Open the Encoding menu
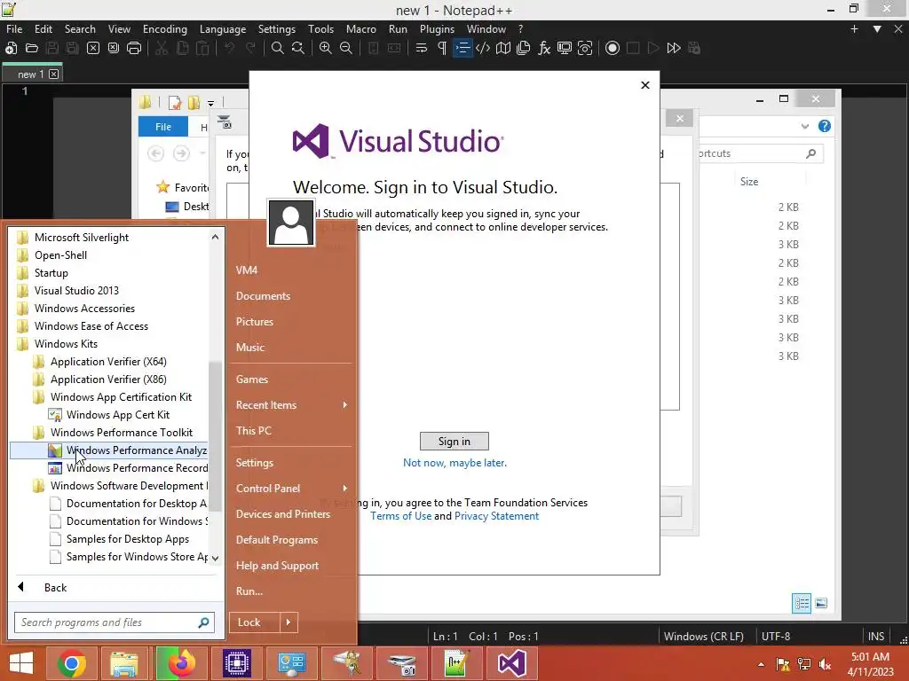Image resolution: width=909 pixels, height=681 pixels. point(164,29)
